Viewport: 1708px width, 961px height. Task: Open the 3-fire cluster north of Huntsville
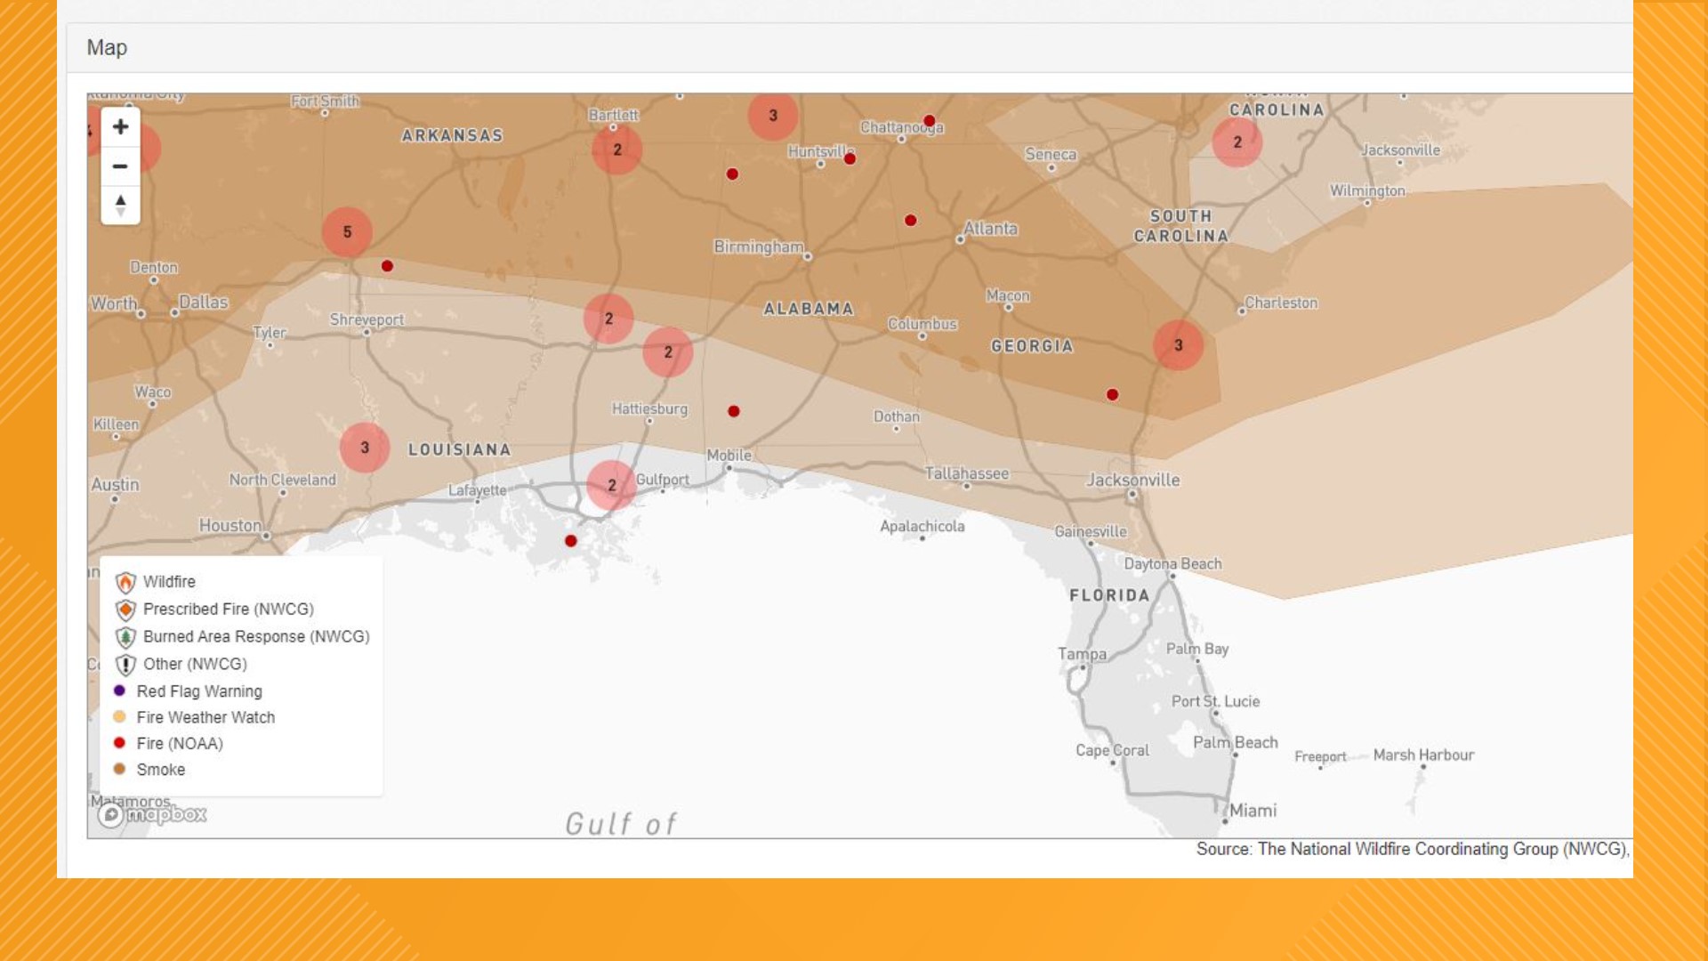click(x=773, y=116)
